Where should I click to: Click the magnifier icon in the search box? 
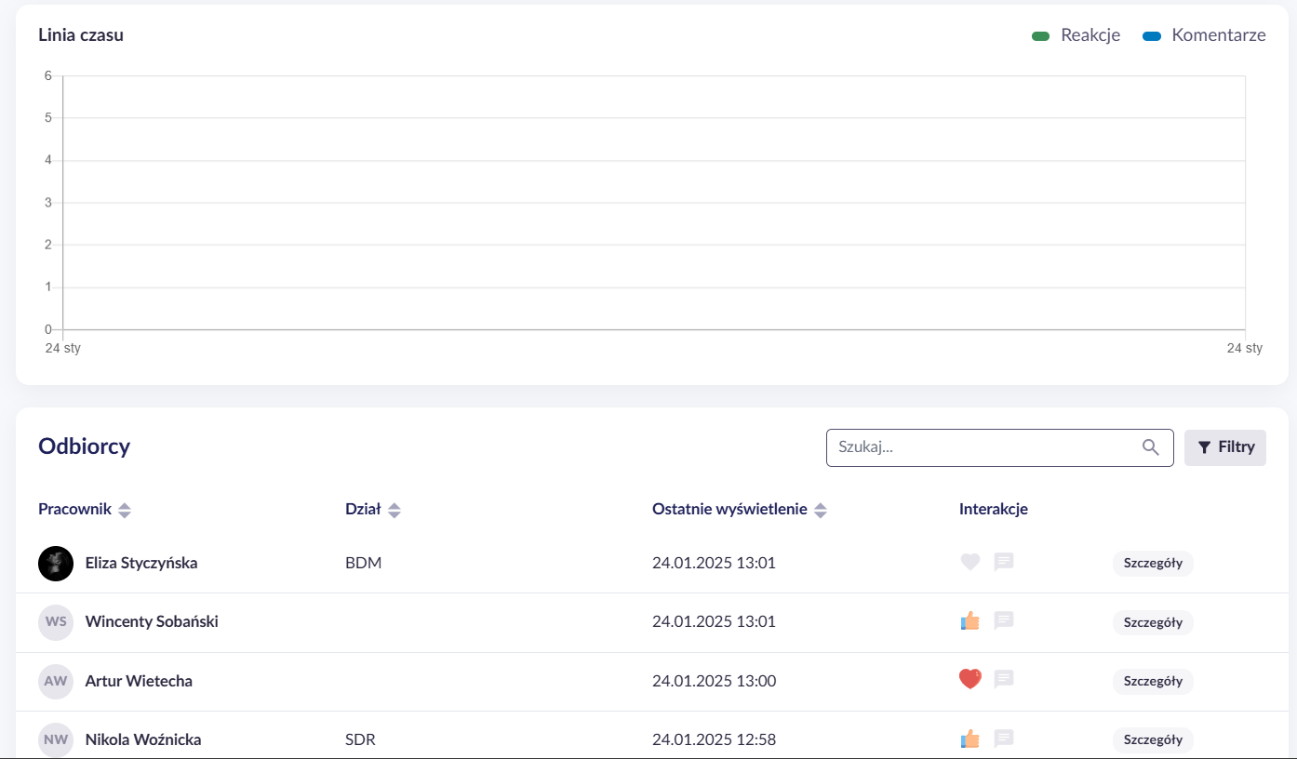point(1151,447)
